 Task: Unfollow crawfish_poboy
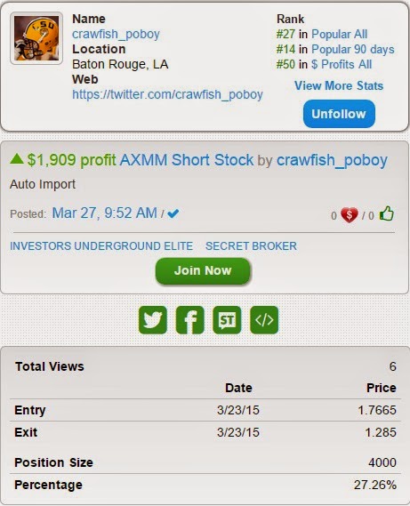tap(339, 114)
